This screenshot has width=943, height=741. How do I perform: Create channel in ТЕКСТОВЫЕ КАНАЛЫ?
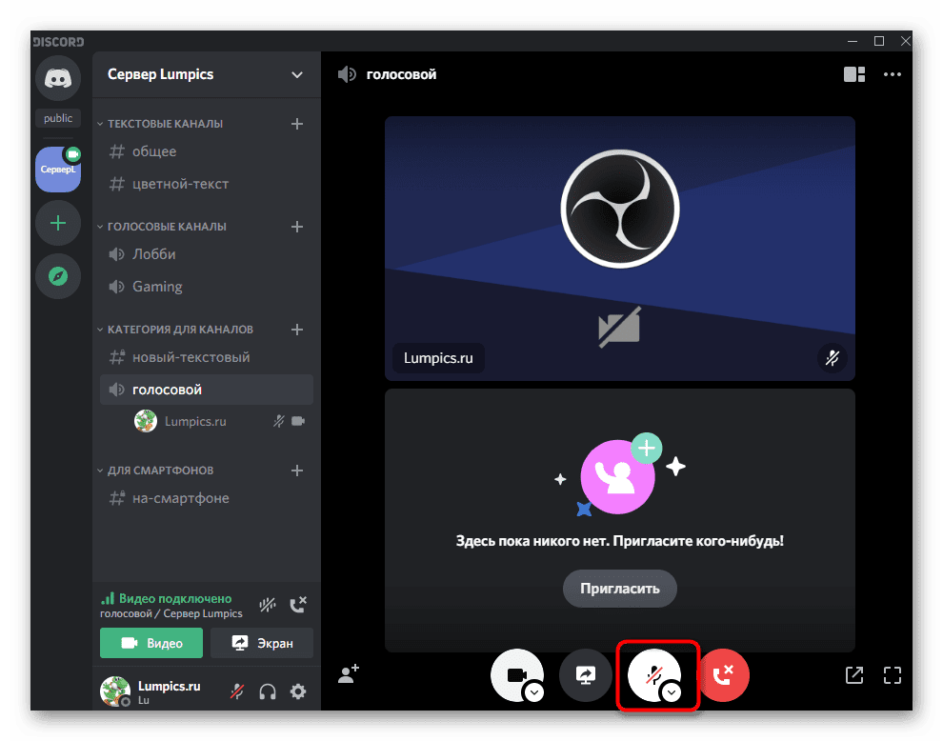(297, 124)
